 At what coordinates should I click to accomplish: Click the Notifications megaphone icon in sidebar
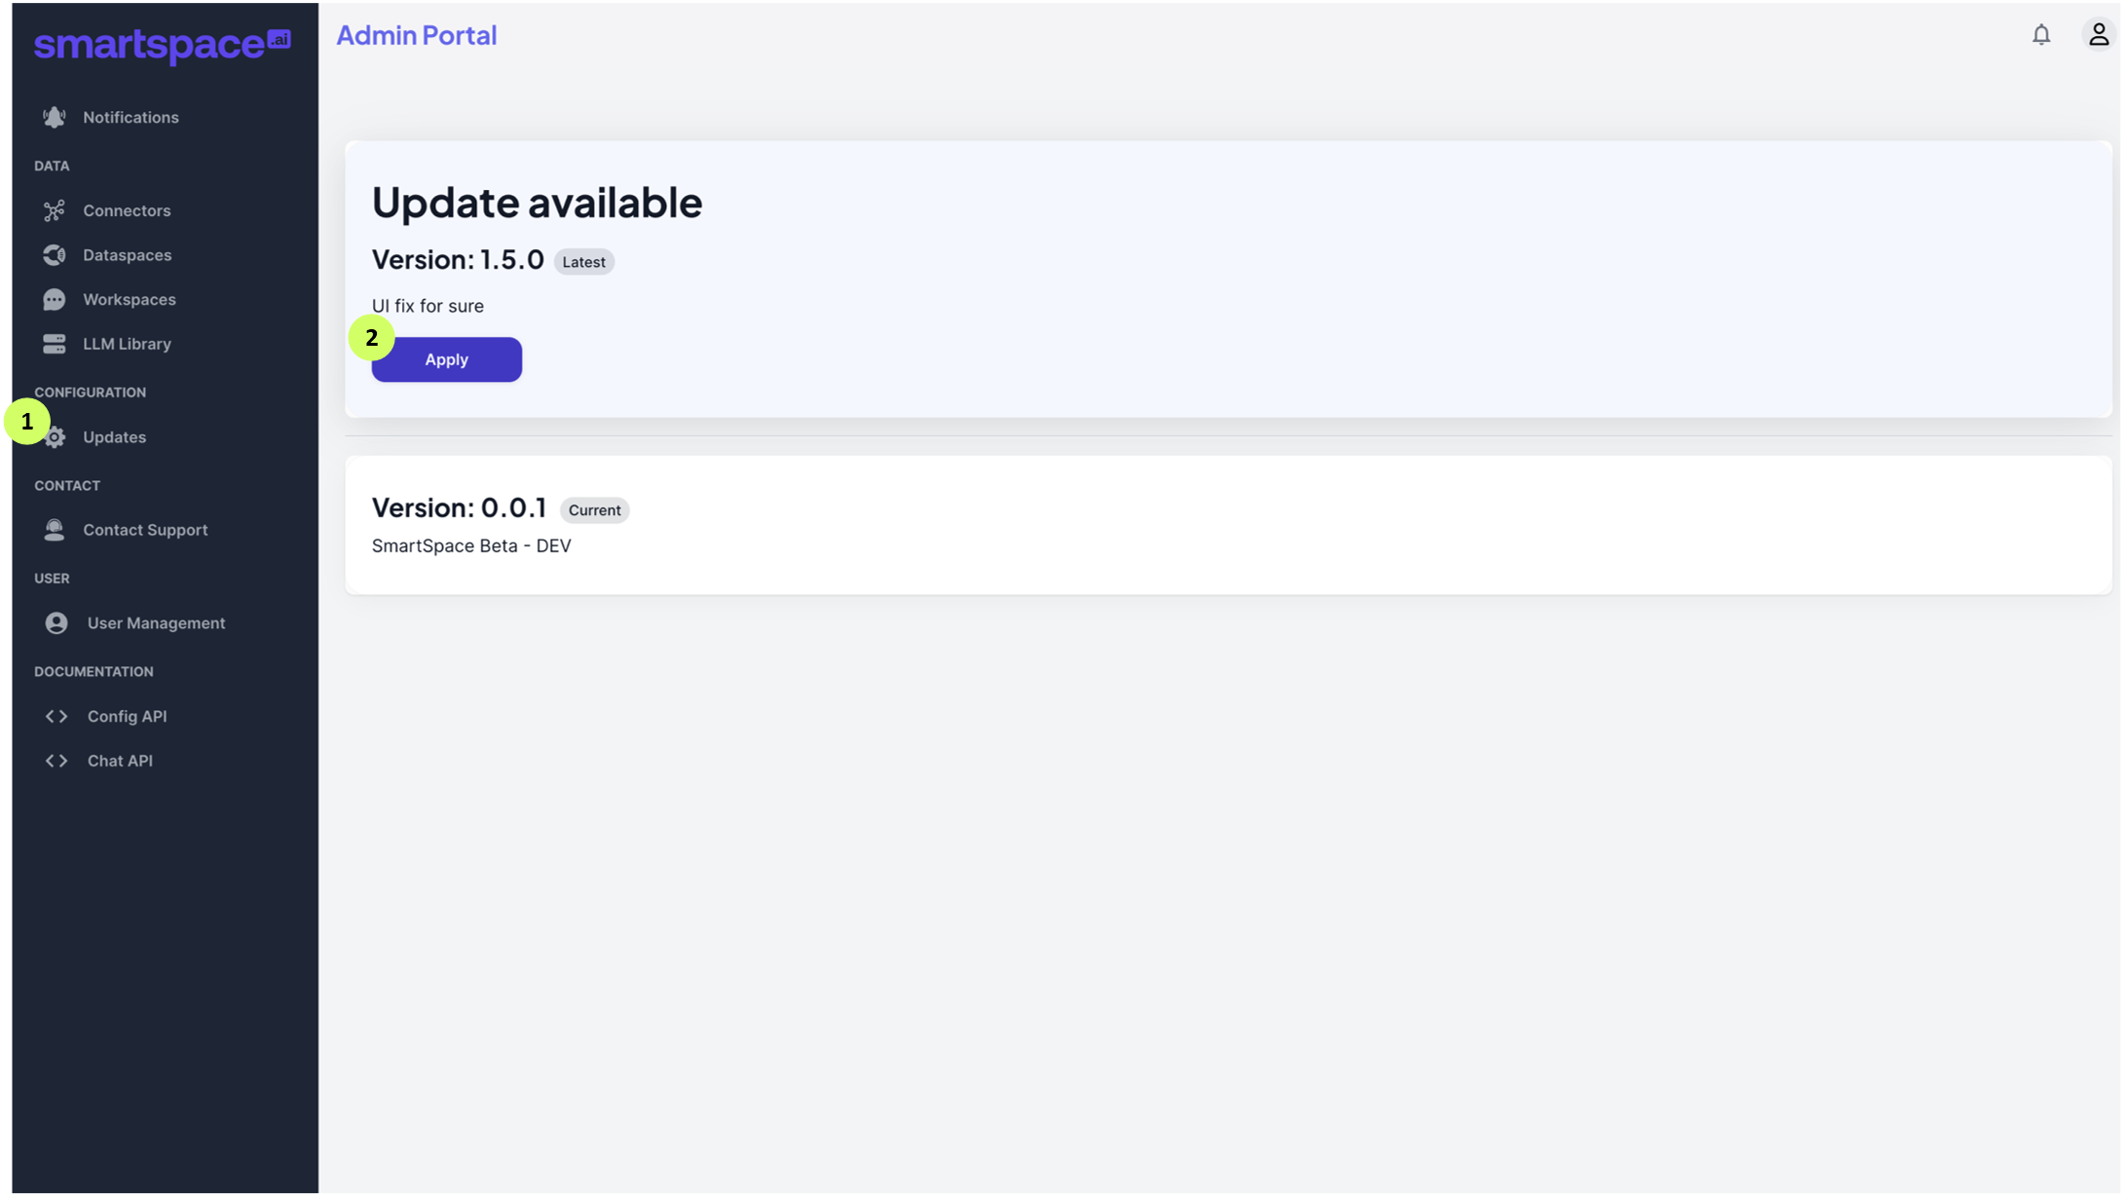(x=55, y=118)
